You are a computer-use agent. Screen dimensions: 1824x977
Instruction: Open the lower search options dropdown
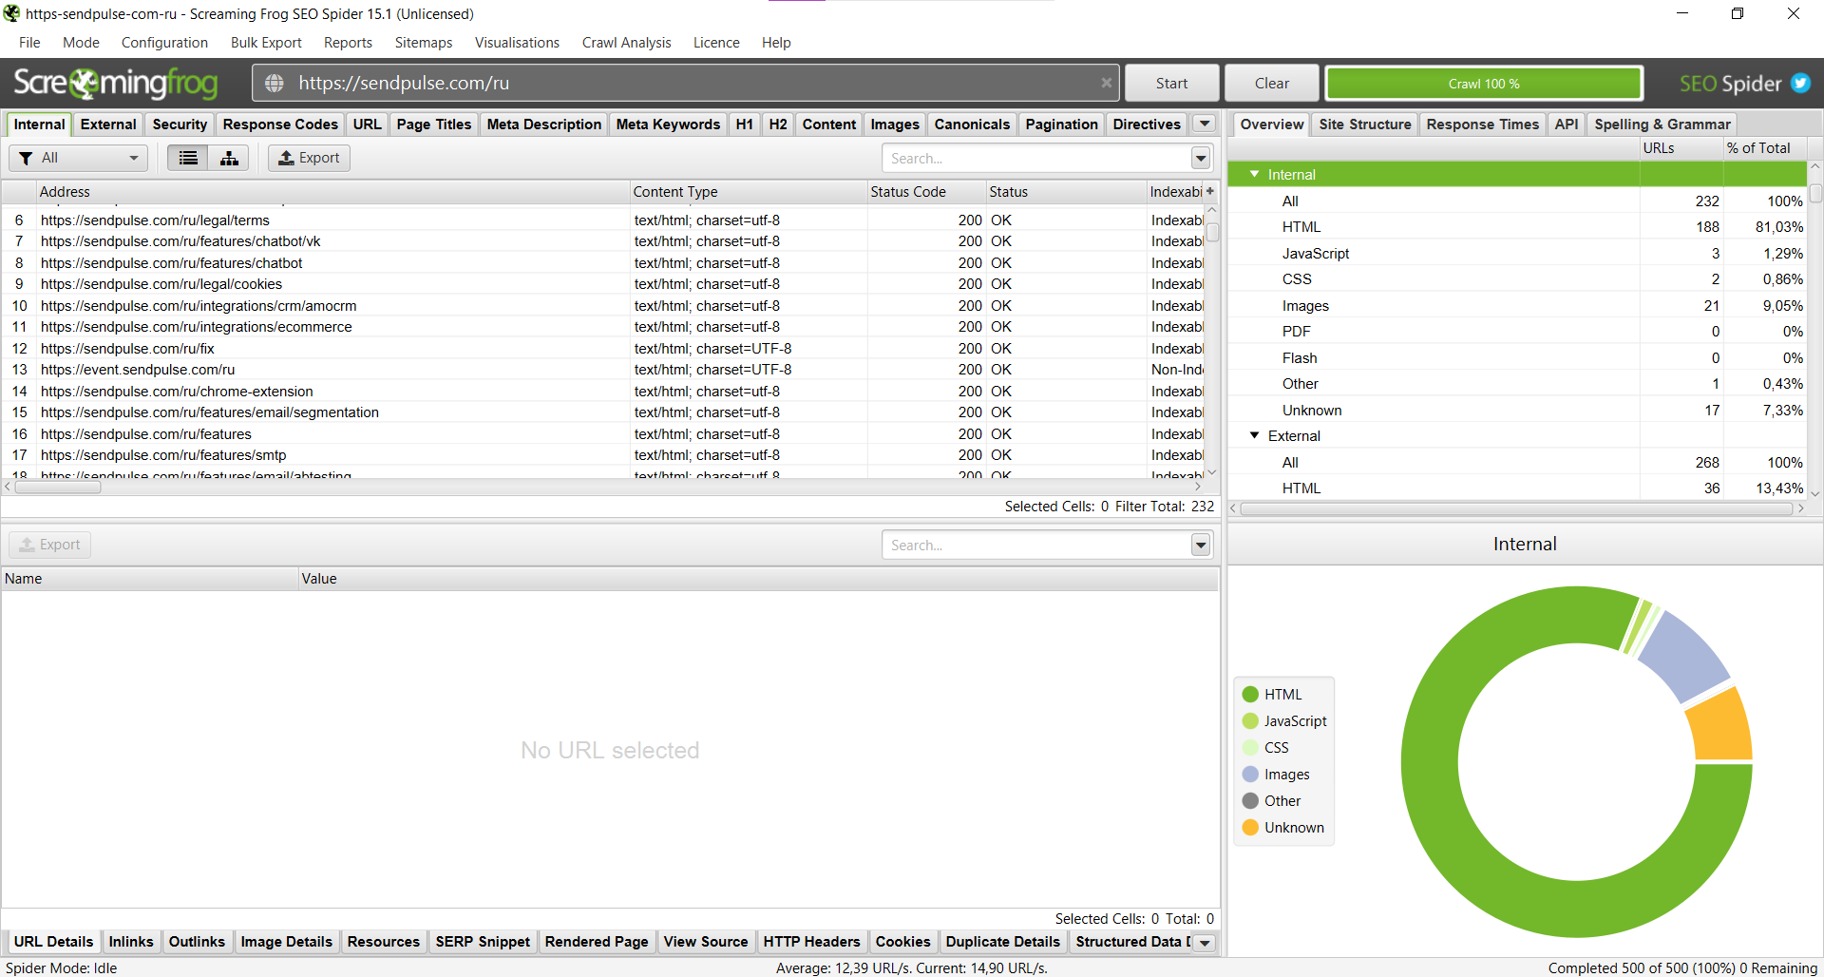[x=1201, y=545]
